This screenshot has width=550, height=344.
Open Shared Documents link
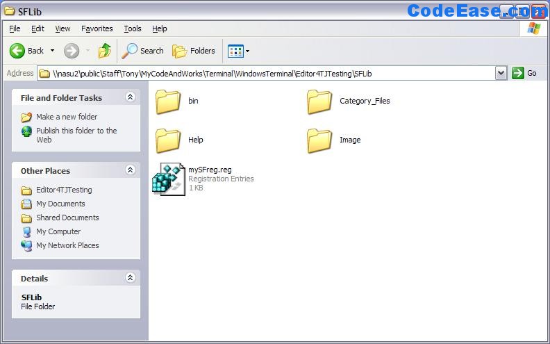click(67, 218)
